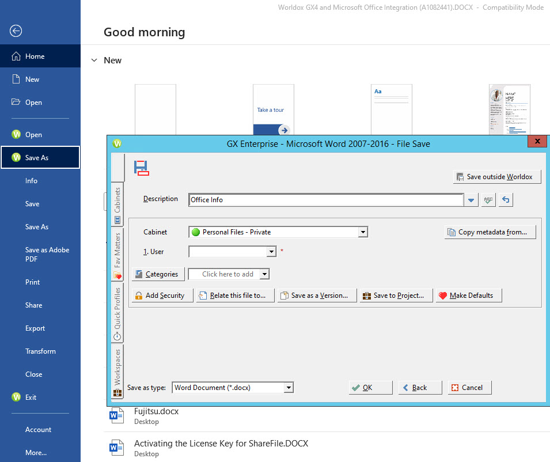This screenshot has height=462, width=550.
Task: Switch to Cabinets side tab
Action: click(117, 205)
